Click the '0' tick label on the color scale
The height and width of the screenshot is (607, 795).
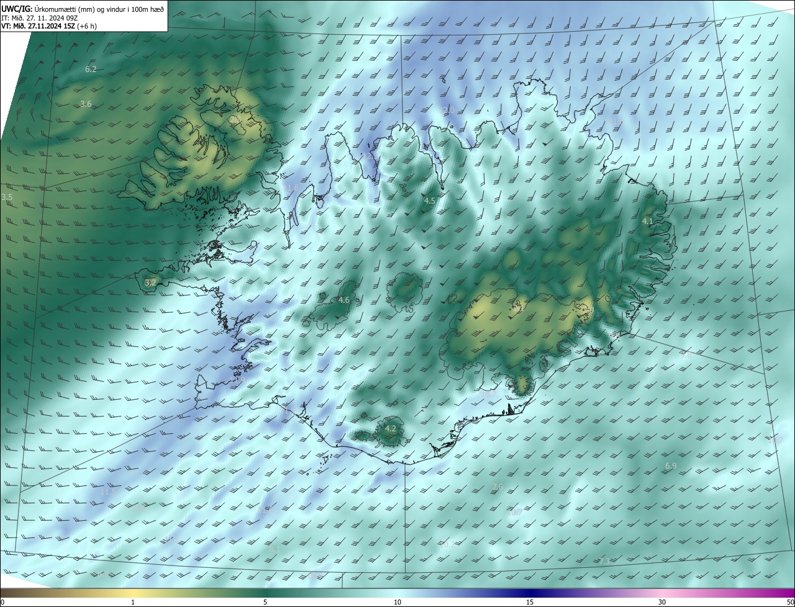[x=2, y=602]
